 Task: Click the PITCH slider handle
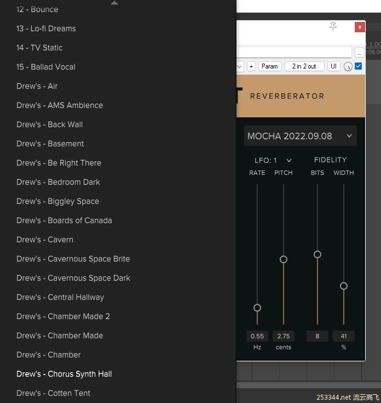click(x=283, y=259)
